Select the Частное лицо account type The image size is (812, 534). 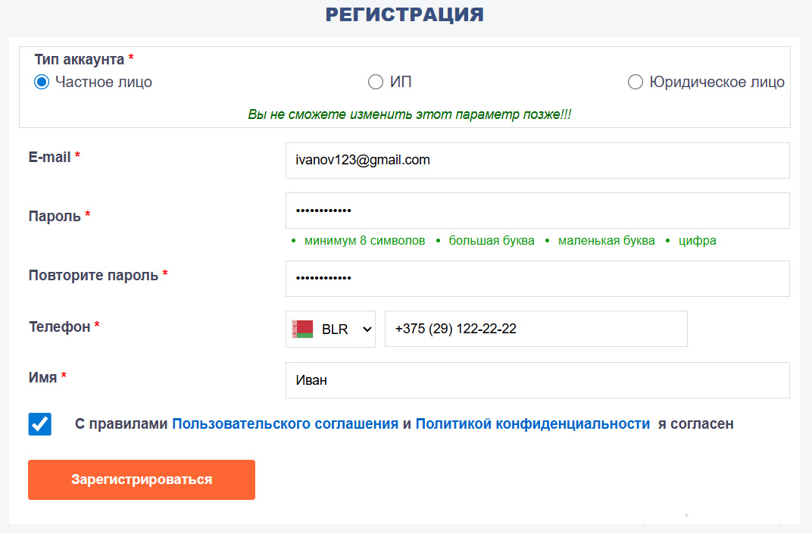pyautogui.click(x=42, y=81)
